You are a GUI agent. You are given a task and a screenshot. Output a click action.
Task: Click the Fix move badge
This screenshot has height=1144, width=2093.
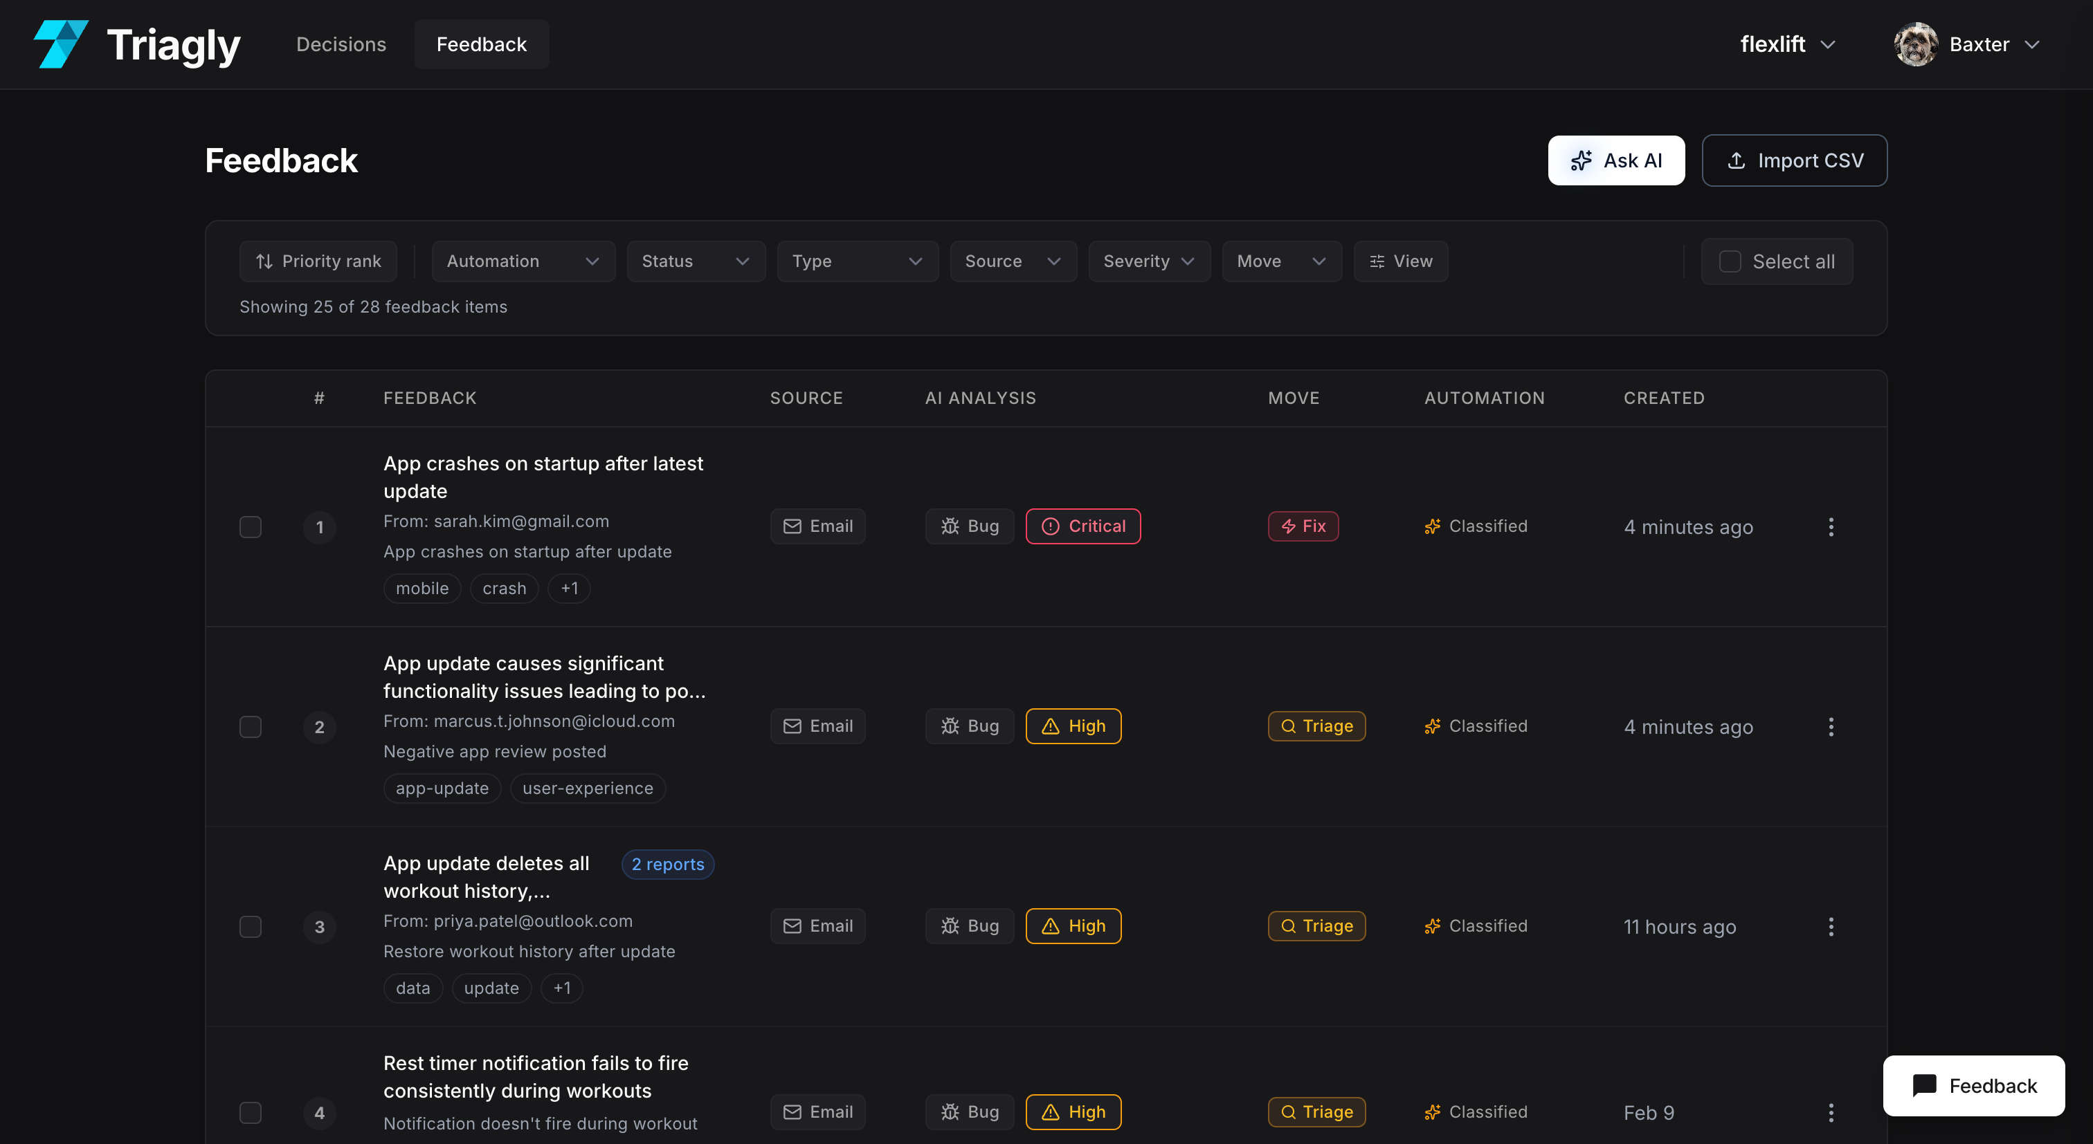click(1303, 526)
